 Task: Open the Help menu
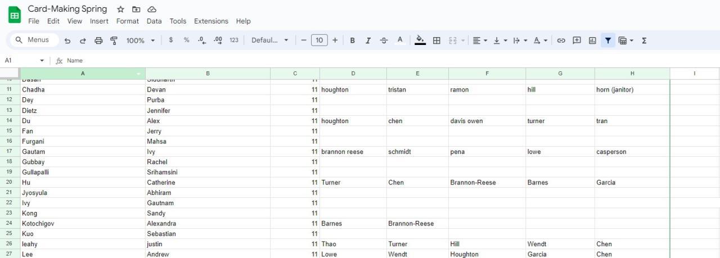pyautogui.click(x=244, y=21)
